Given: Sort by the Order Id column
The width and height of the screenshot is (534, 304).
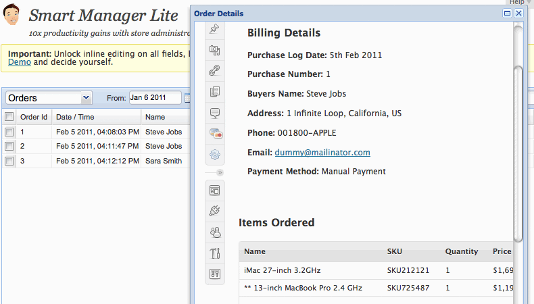Looking at the screenshot, I should 34,117.
